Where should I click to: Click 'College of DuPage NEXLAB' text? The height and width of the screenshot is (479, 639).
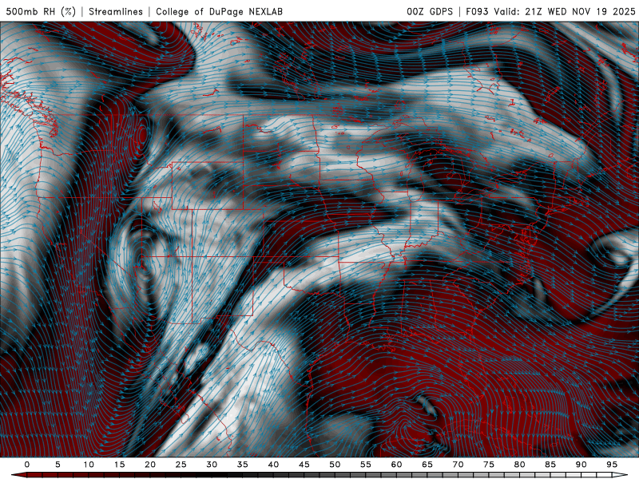pos(219,11)
